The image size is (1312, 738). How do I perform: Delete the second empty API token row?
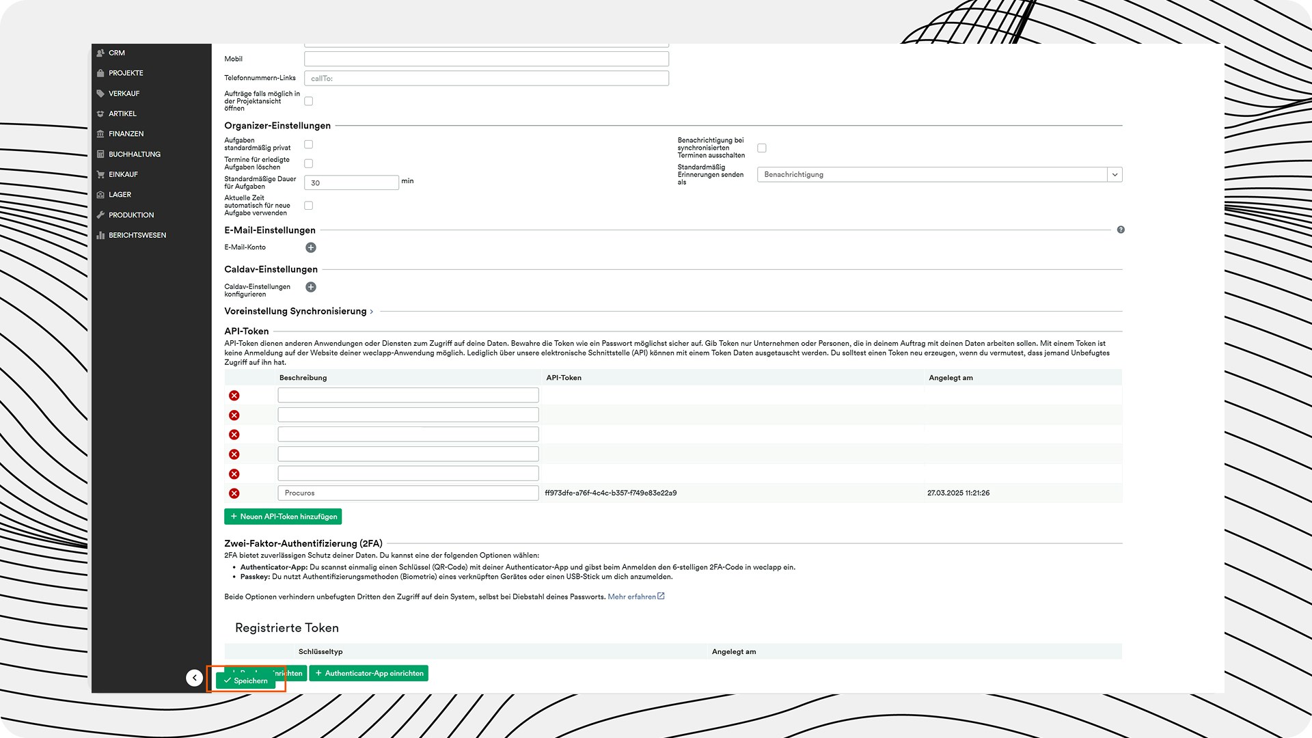(234, 415)
